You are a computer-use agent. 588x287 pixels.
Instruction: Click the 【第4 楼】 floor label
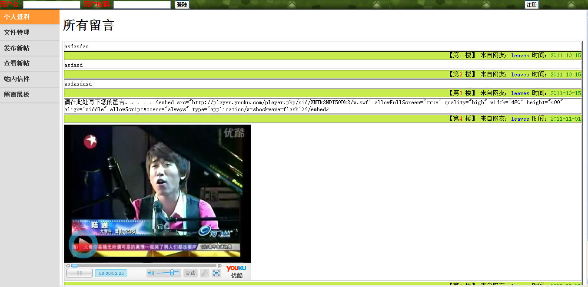(x=462, y=119)
